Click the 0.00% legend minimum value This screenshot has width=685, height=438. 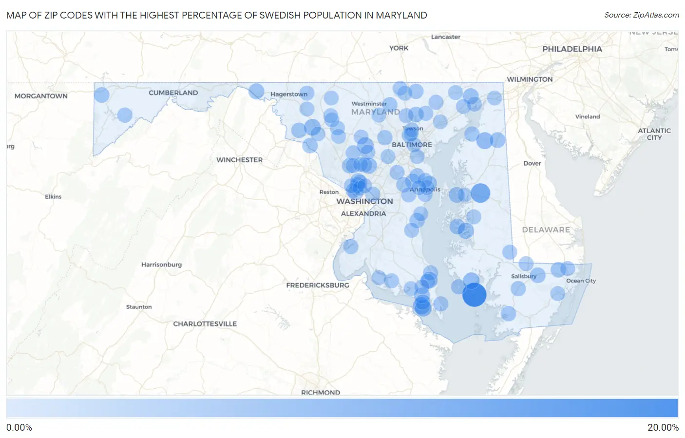click(19, 427)
